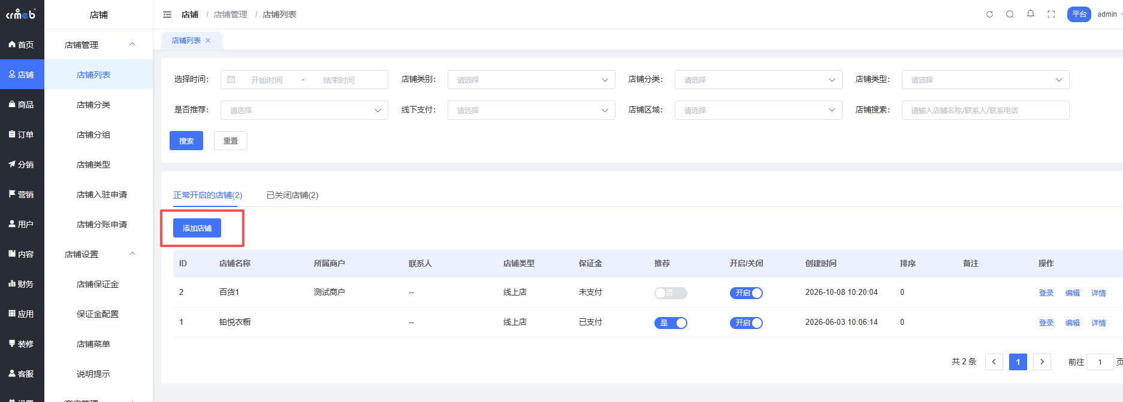Viewport: 1123px width, 402px height.
Task: Collapse the 店铺管理 menu group
Action: click(99, 44)
